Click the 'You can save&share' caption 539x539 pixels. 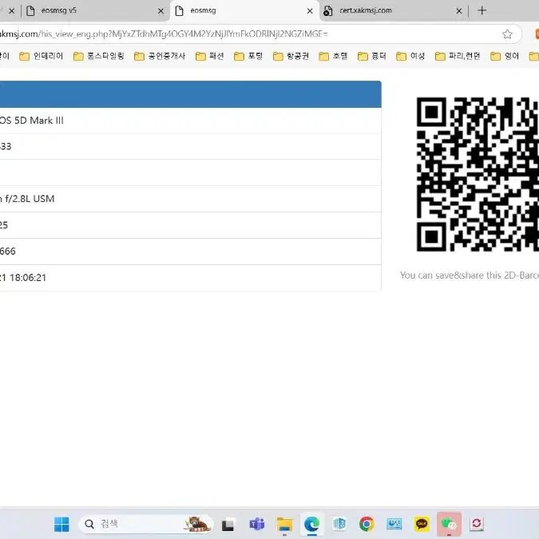pos(470,275)
